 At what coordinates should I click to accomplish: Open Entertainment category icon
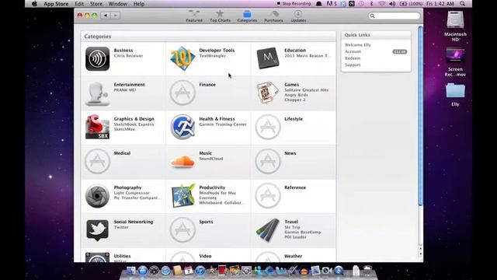[x=97, y=93]
